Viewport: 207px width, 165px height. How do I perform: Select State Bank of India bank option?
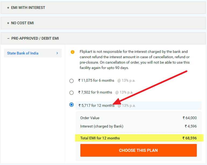click(33, 53)
